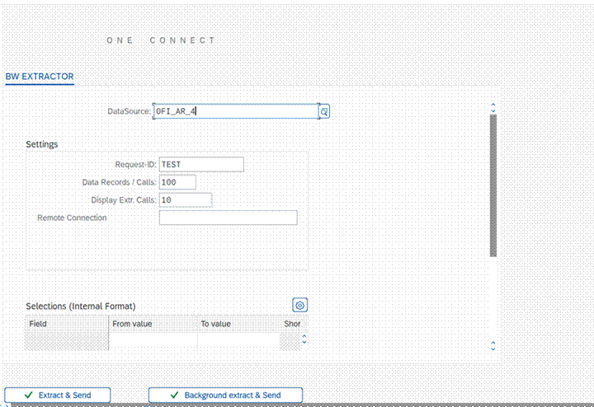Click the main vertical scrollbar thumb
The image size is (594, 407).
click(x=493, y=185)
